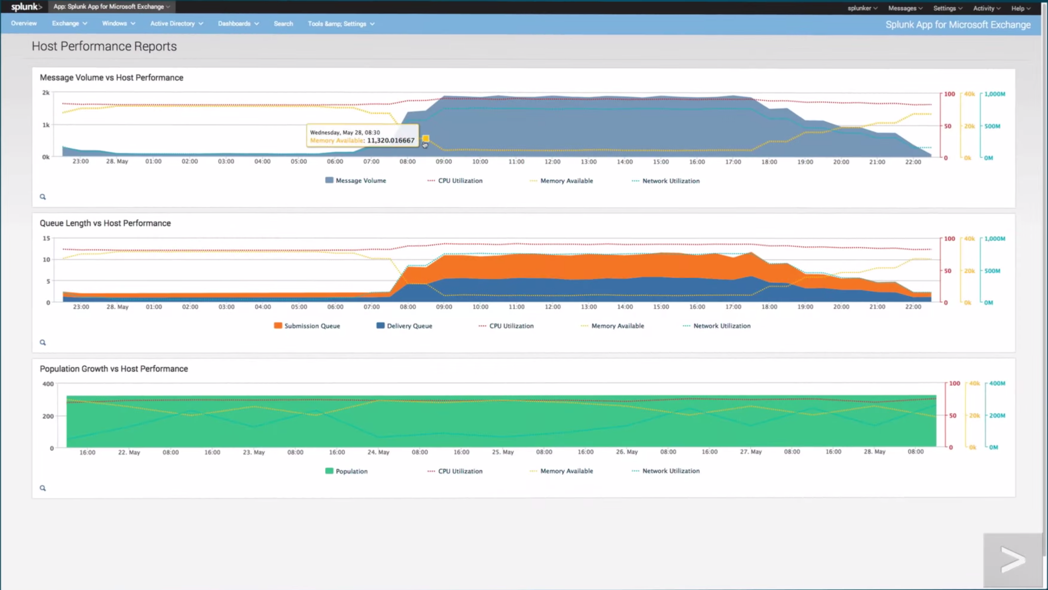Open search icon under Message Volume chart

[x=43, y=197]
